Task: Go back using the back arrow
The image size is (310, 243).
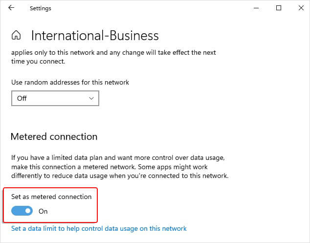Action: coord(11,8)
